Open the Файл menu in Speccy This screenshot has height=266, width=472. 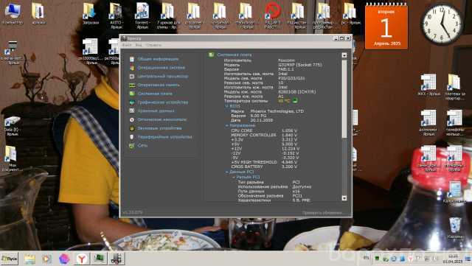[127, 45]
